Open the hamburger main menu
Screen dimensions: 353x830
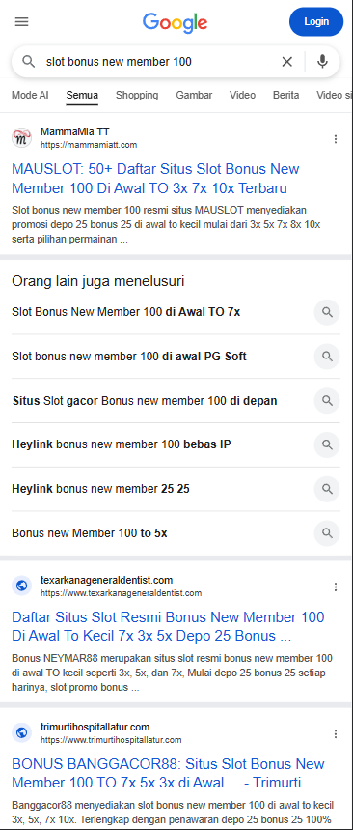tap(21, 21)
